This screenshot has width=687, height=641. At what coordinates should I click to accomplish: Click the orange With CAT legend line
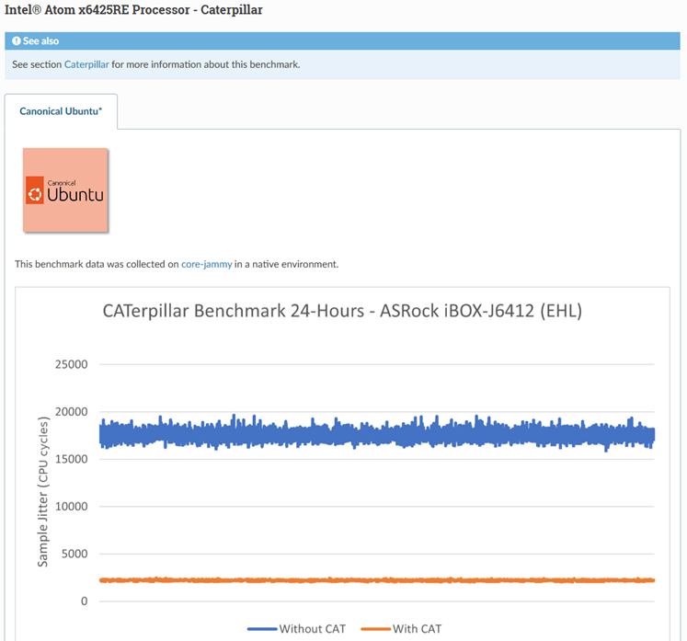(375, 629)
